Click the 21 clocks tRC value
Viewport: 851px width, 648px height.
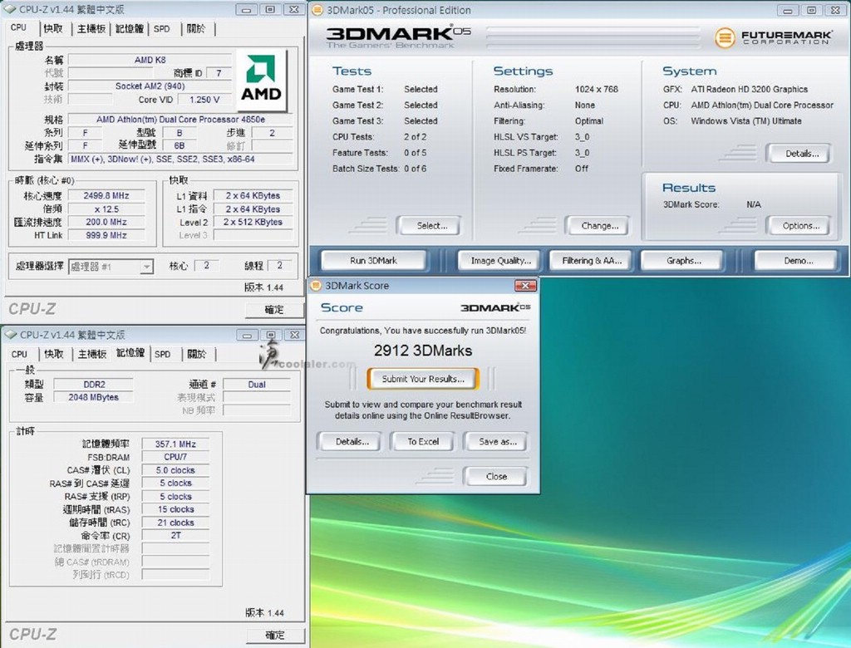point(175,523)
